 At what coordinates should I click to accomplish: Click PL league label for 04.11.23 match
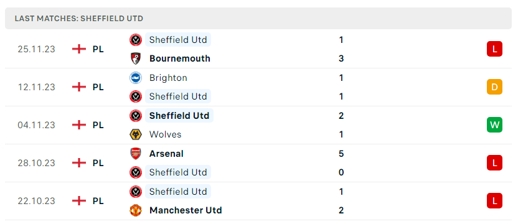click(x=98, y=125)
